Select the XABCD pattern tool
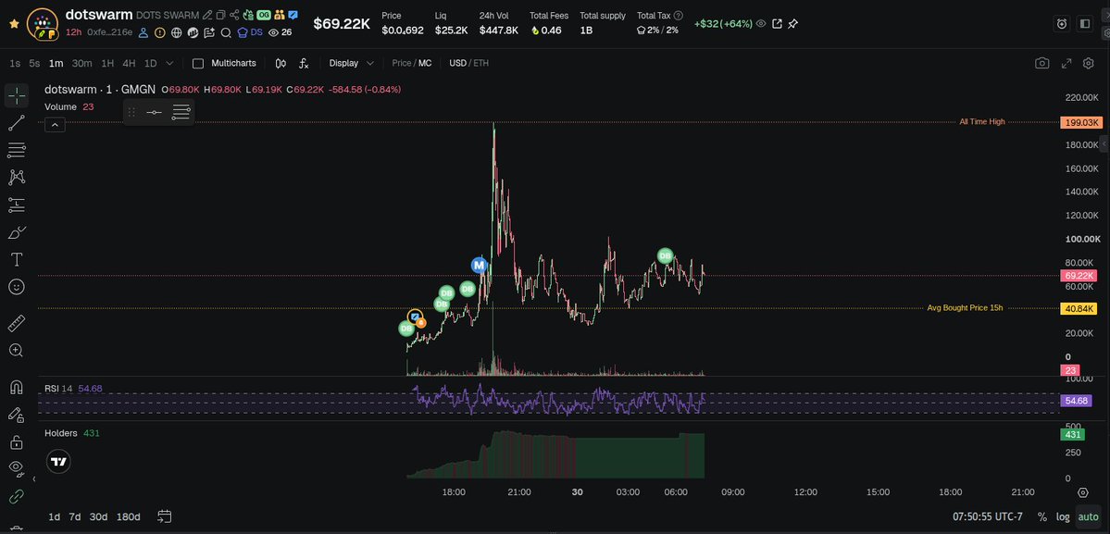 pos(17,178)
